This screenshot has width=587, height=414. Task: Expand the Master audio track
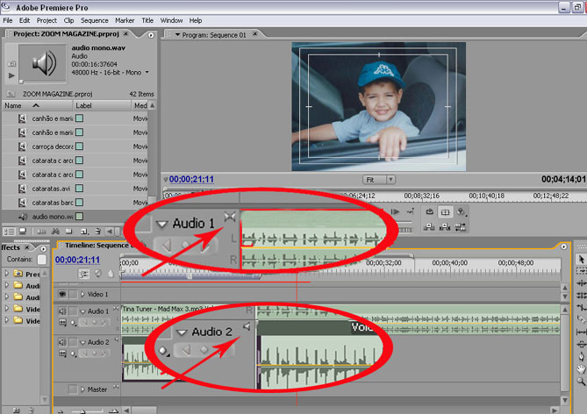[82, 389]
